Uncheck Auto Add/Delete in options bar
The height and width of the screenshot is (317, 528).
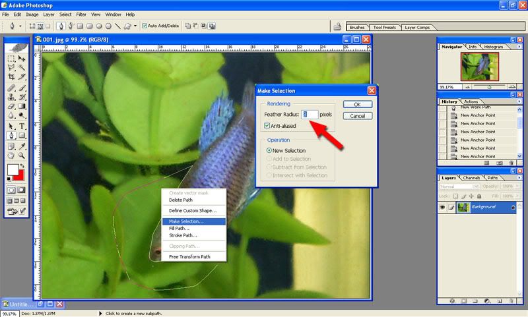pos(144,26)
